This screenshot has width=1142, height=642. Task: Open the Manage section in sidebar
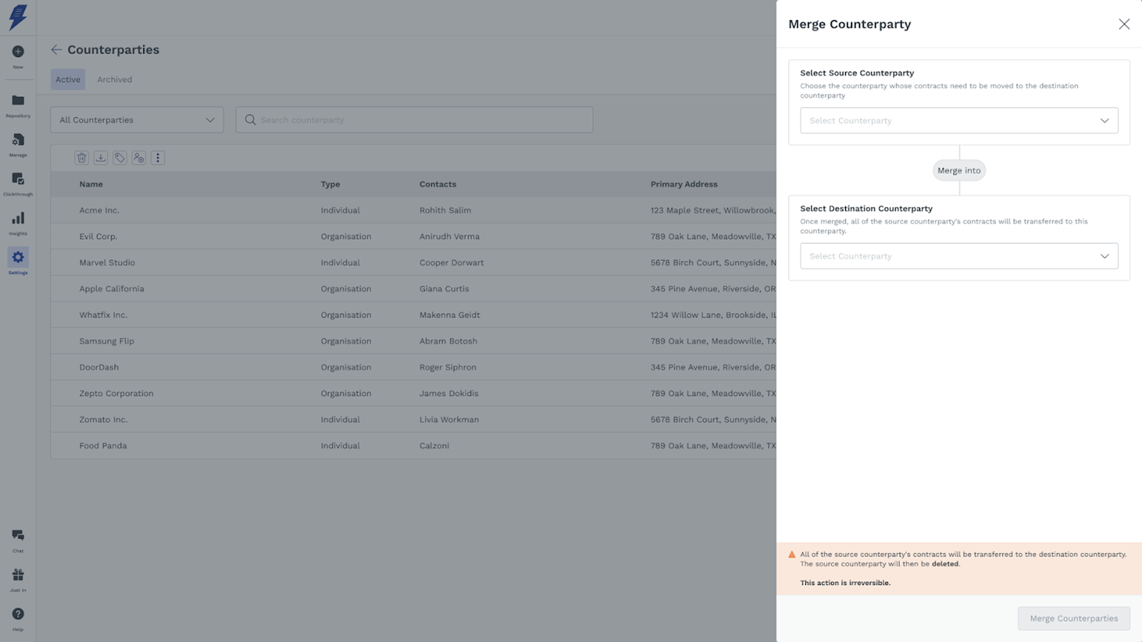coord(18,141)
